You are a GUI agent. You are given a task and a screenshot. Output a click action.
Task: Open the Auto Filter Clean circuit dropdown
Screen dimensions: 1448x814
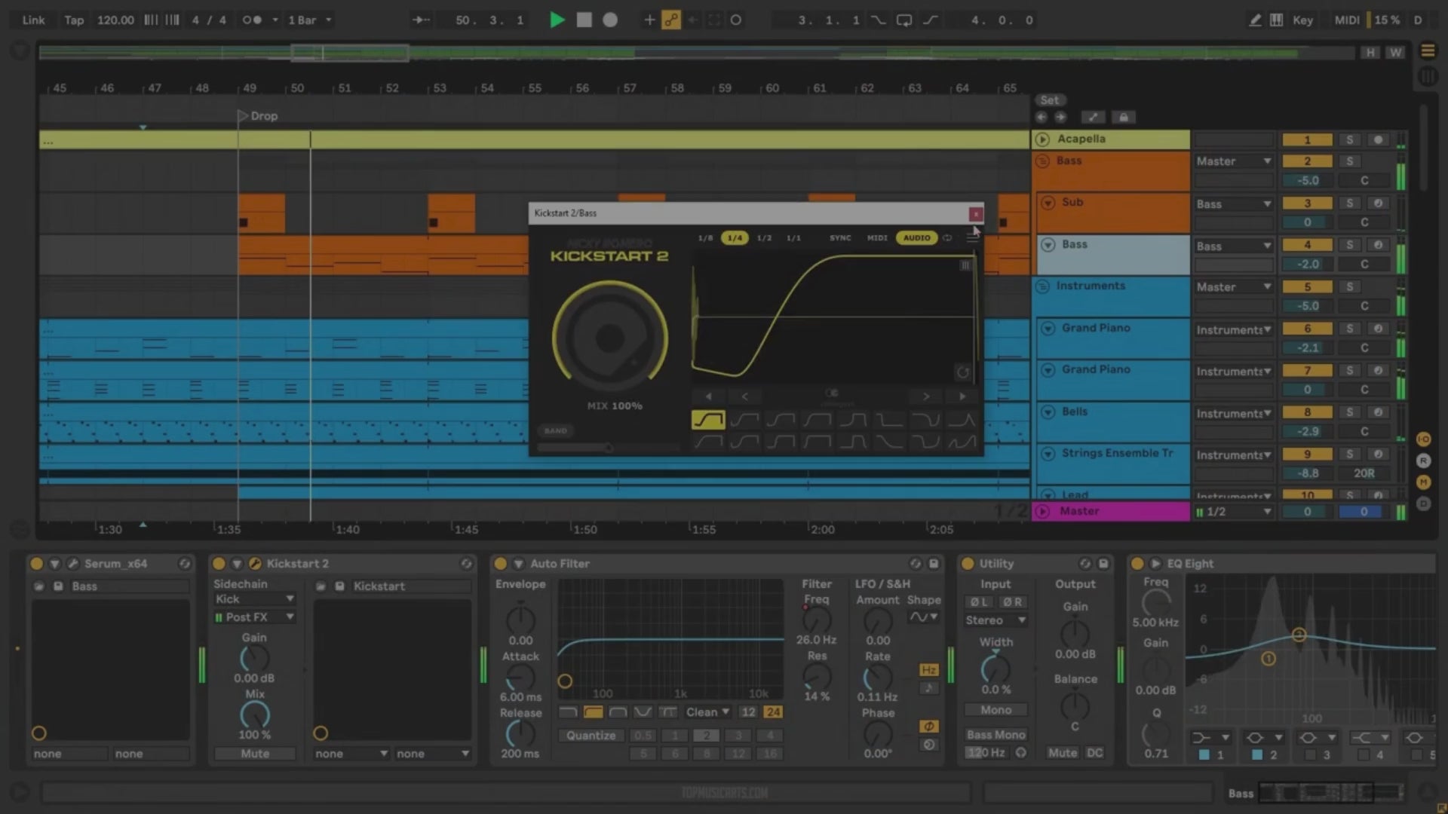click(707, 712)
